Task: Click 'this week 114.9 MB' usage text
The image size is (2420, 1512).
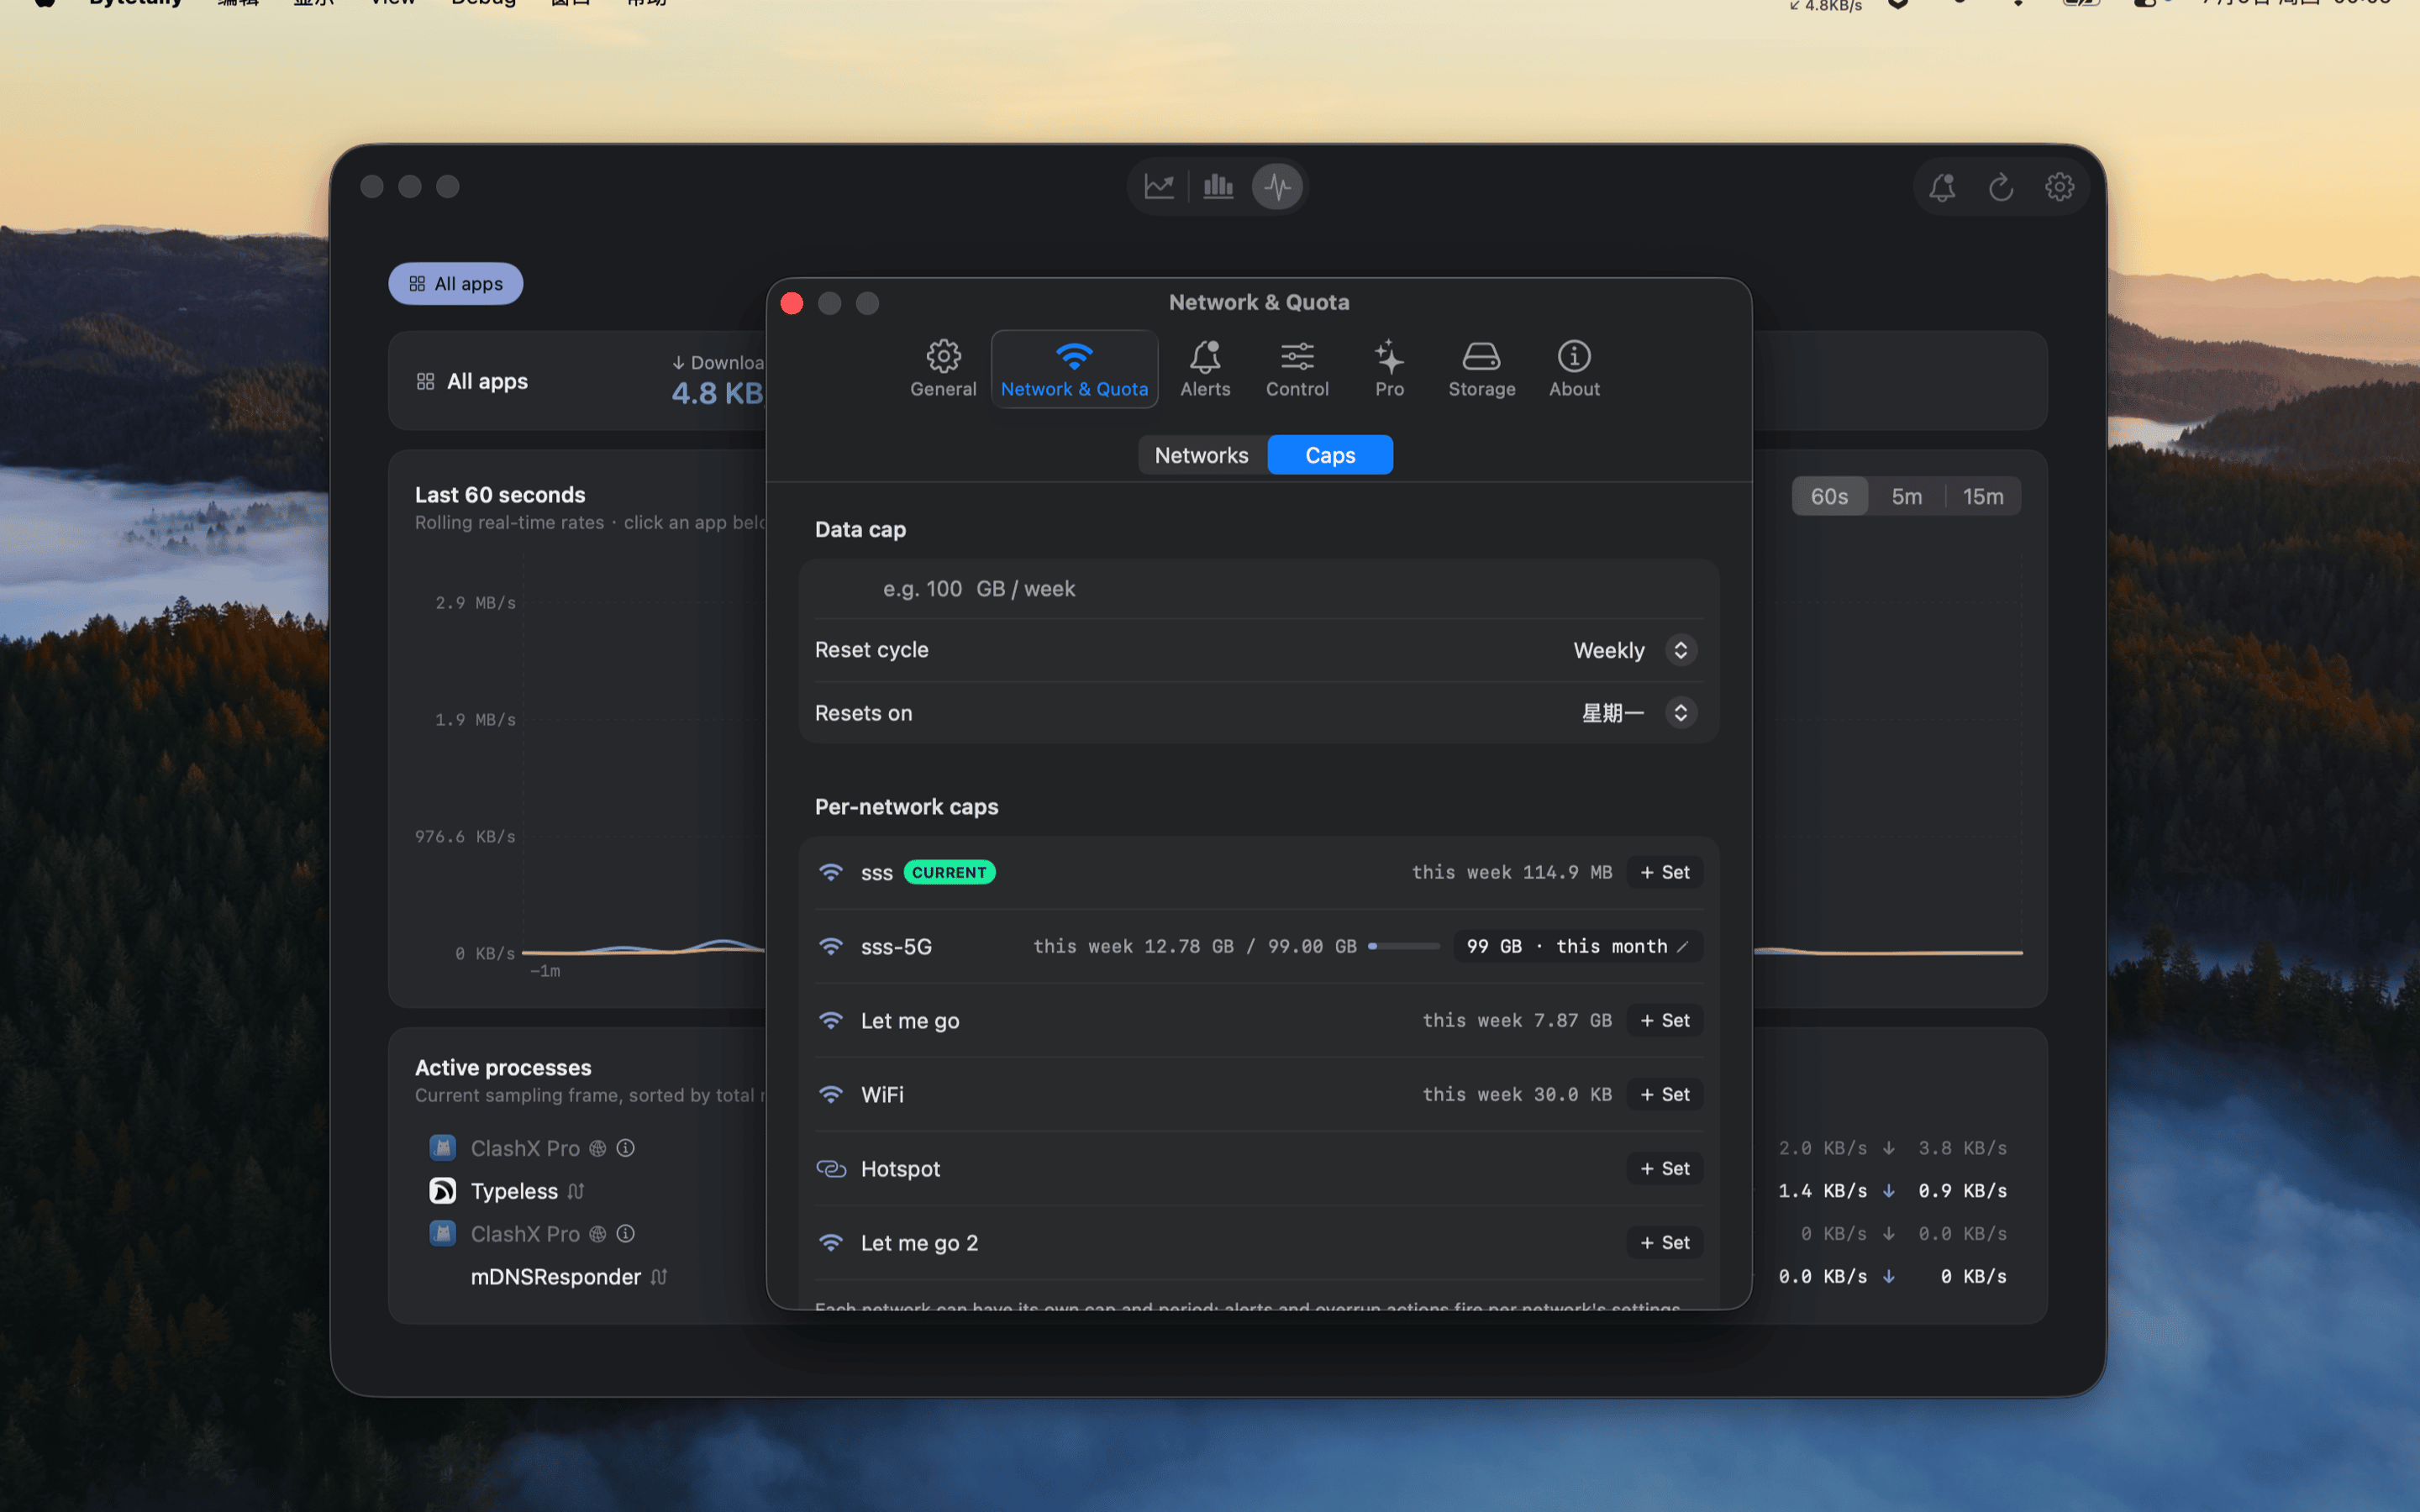Action: click(x=1511, y=872)
